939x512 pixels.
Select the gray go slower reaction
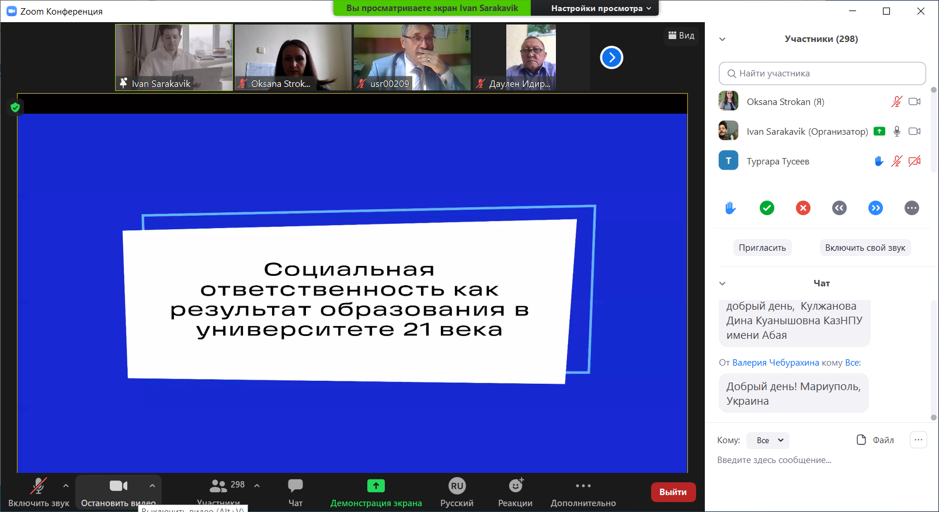pos(839,208)
